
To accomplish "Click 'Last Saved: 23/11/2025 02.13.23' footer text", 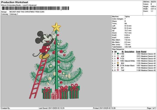I will [52, 108].
